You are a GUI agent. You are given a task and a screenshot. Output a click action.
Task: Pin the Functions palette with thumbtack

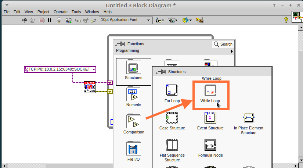point(120,44)
